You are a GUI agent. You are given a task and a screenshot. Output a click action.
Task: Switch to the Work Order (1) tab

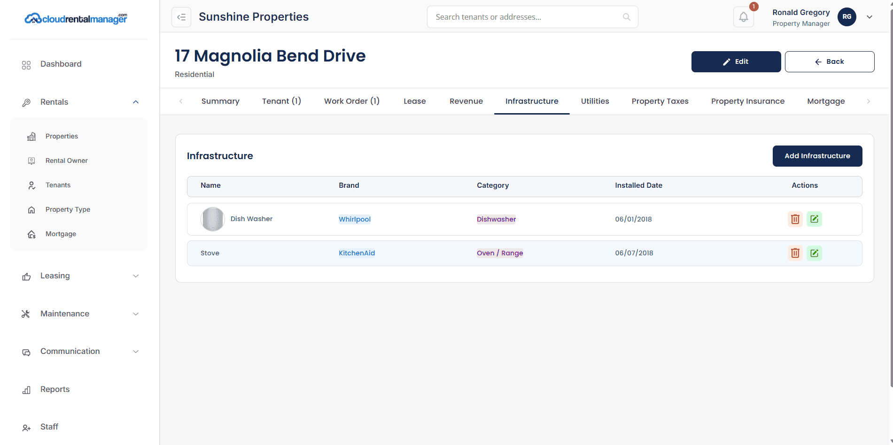click(x=351, y=101)
